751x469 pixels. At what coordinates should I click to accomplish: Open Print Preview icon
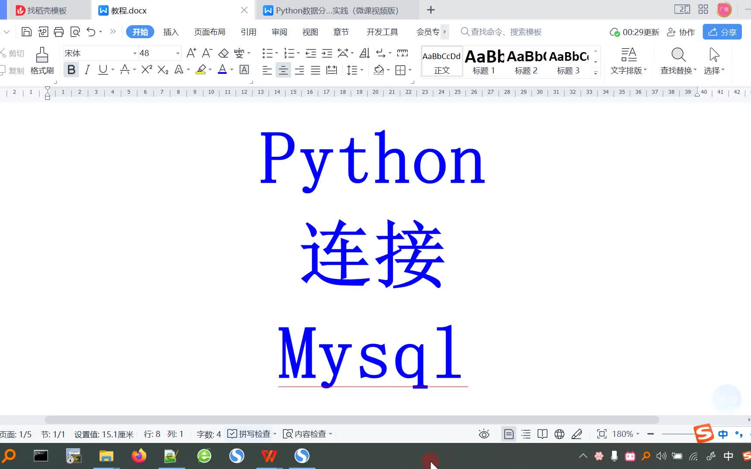[75, 32]
